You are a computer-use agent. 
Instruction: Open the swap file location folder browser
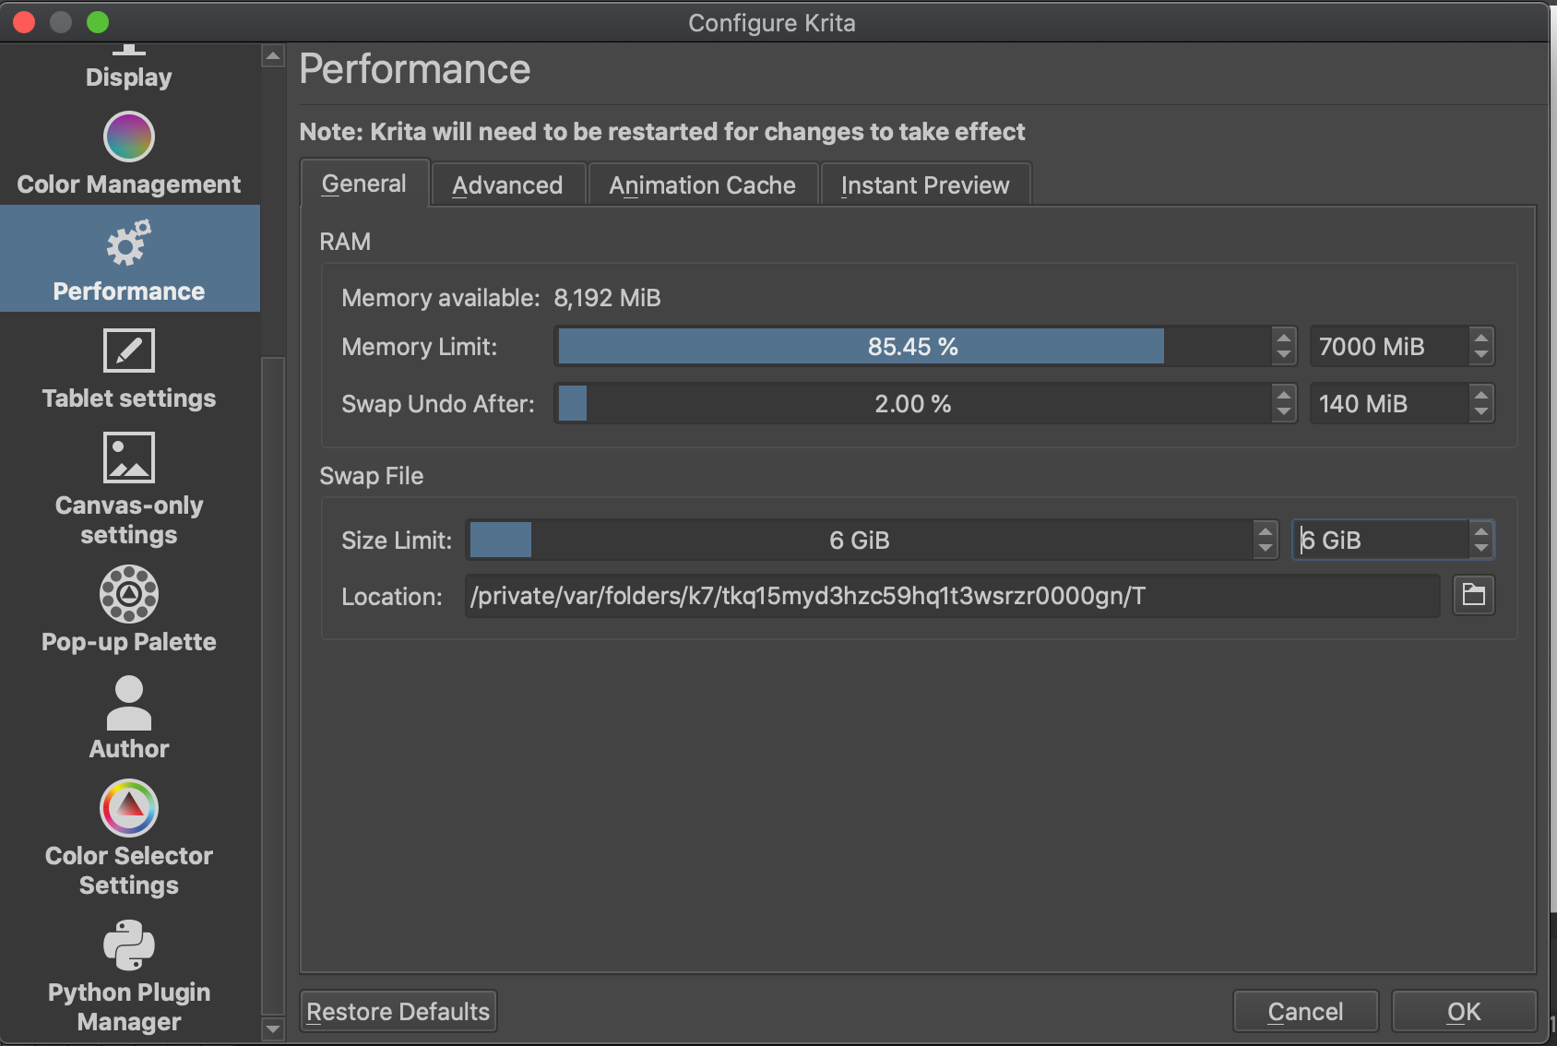[x=1473, y=595]
